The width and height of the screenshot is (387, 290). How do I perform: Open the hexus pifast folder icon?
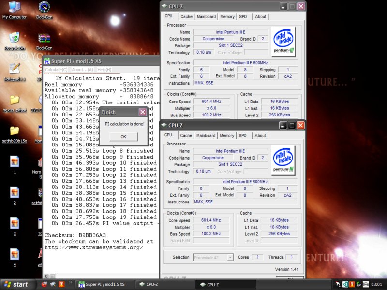pyautogui.click(x=15, y=103)
